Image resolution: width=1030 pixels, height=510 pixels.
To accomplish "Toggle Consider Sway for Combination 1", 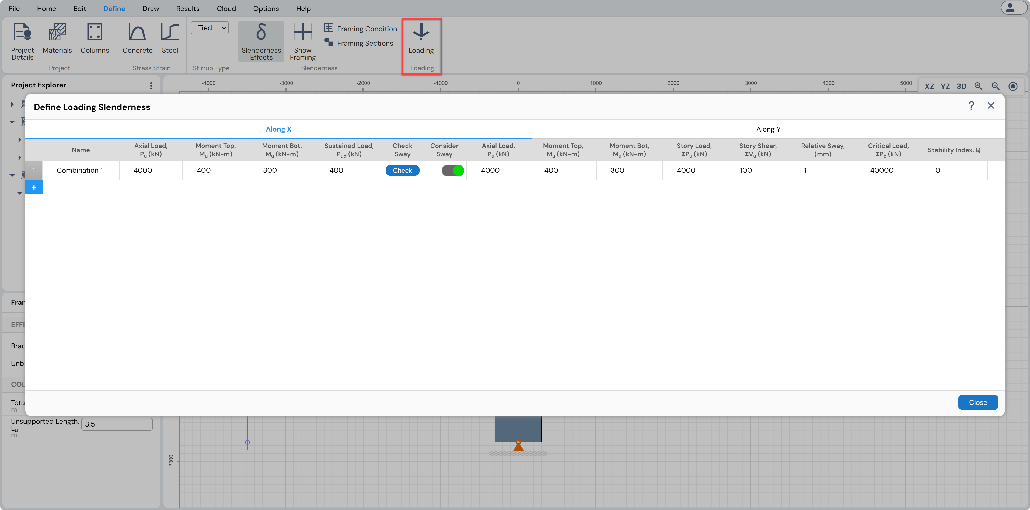I will click(x=453, y=171).
